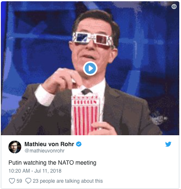Open the 10:20 AM - Jul 11, 2018 timestamp
This screenshot has height=189, width=181.
[x=35, y=171]
